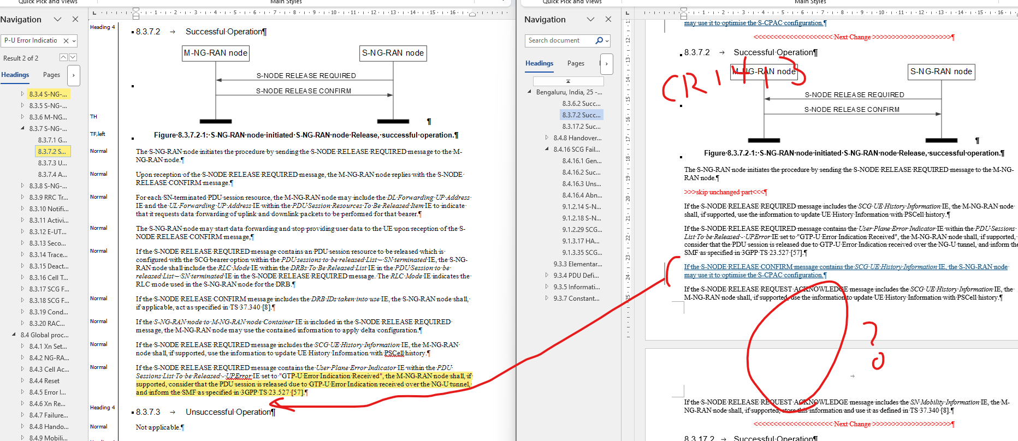Clear the P-U Error Indication search text
The image size is (1018, 441).
66,40
